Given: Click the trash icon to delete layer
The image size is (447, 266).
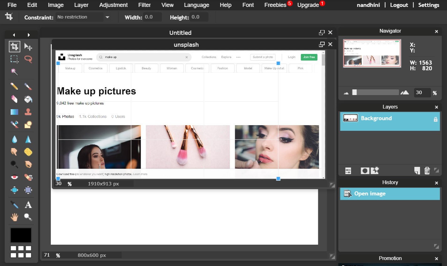Looking at the screenshot, I should tap(427, 171).
